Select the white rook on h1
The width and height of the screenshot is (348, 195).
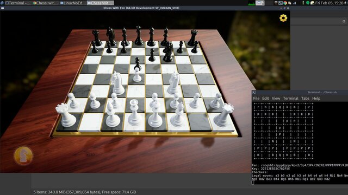coord(223,115)
